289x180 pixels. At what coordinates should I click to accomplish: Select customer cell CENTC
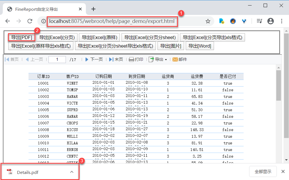click(73, 156)
